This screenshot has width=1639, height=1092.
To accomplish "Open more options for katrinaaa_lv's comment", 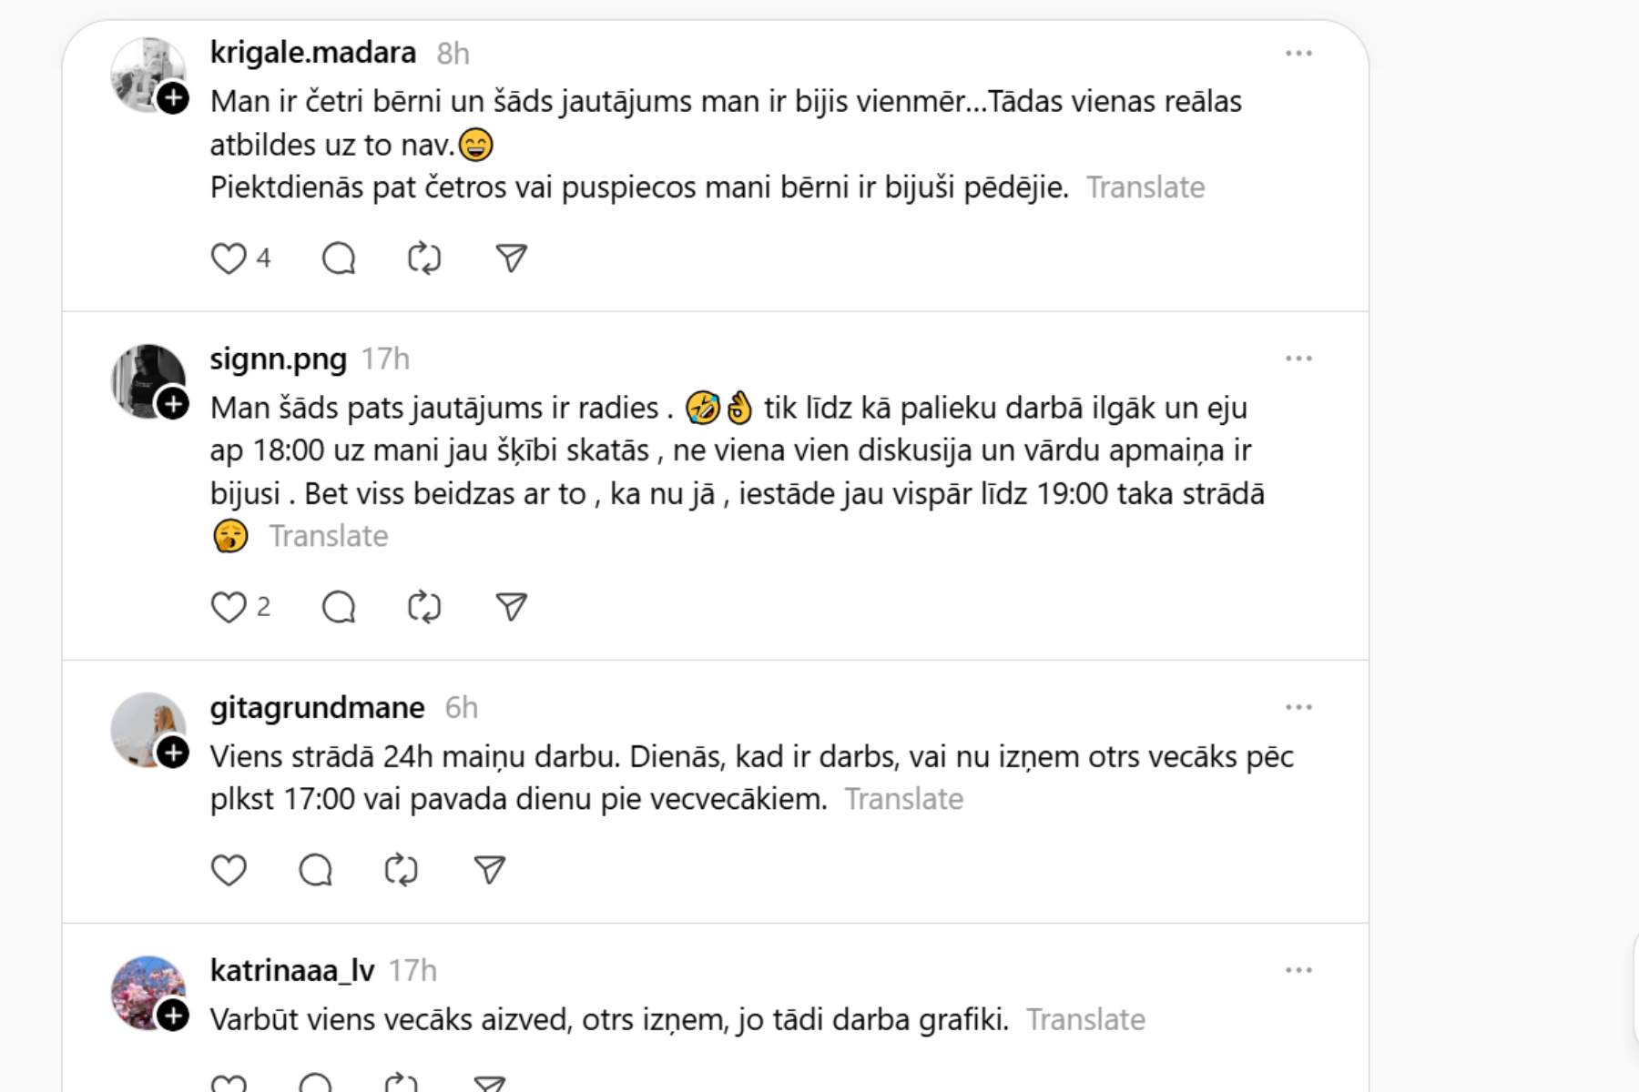I will click(x=1298, y=970).
